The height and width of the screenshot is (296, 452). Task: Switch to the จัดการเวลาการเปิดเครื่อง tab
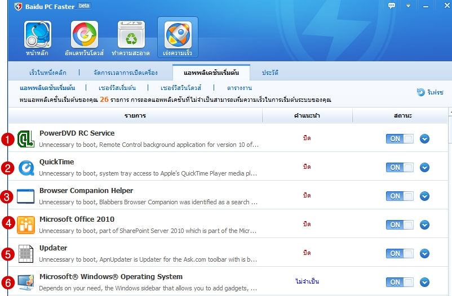[125, 73]
